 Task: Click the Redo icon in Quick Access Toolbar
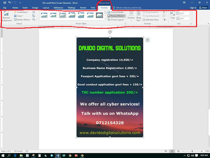pos(15,3)
